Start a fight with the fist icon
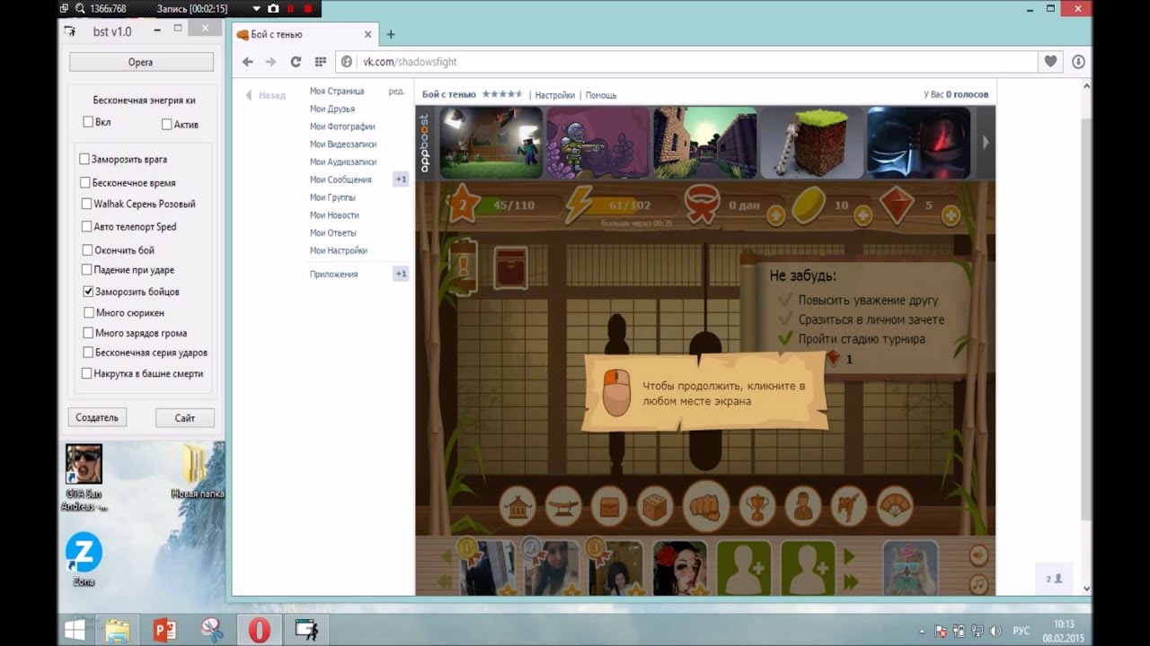1150x646 pixels. [x=706, y=505]
